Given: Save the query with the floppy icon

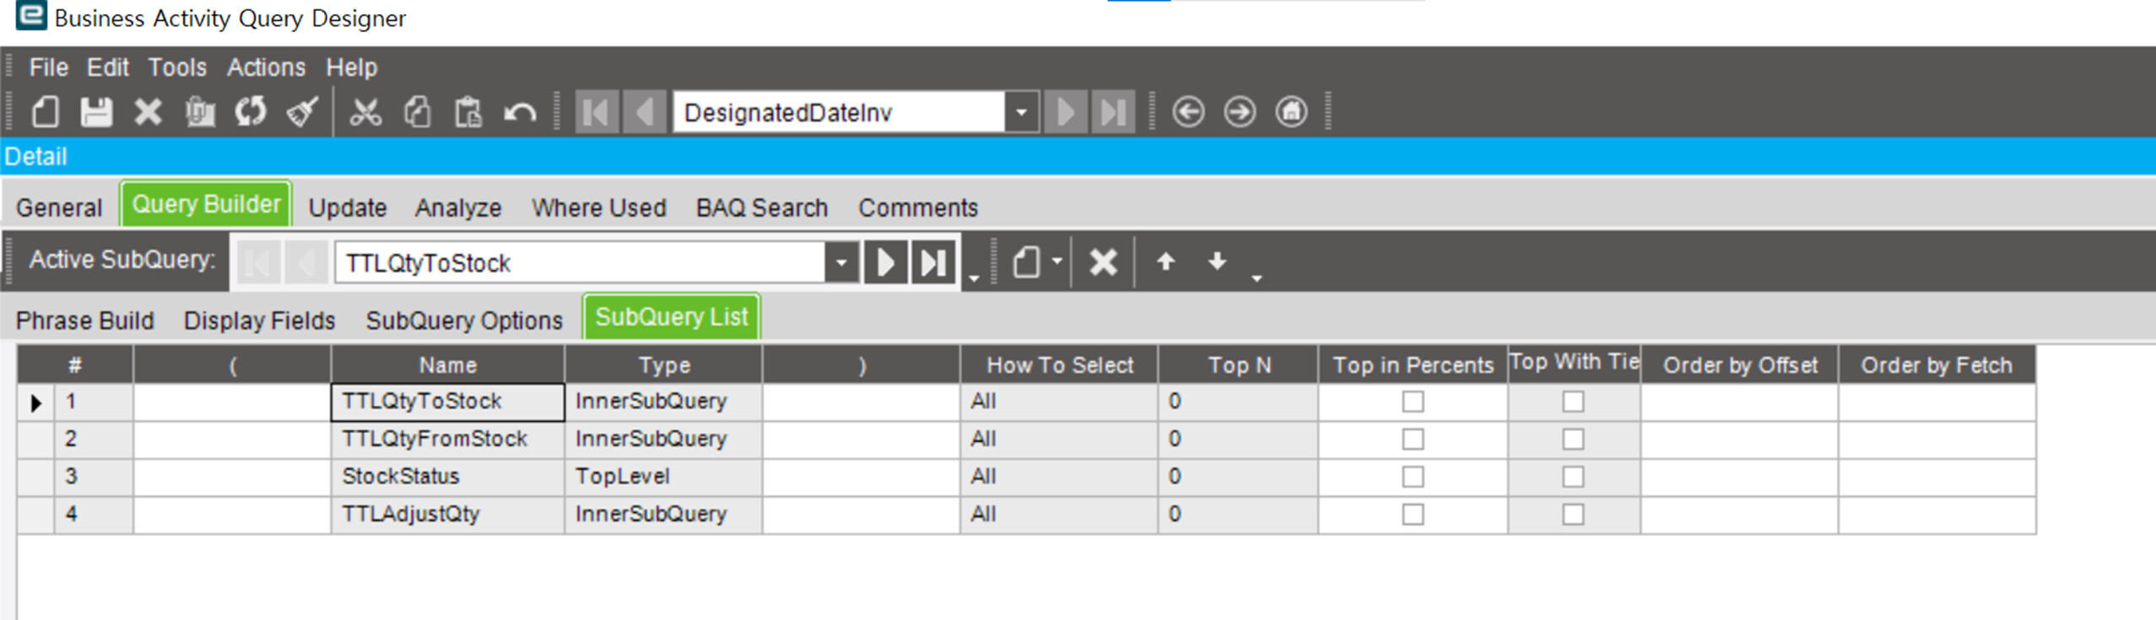Looking at the screenshot, I should [96, 112].
